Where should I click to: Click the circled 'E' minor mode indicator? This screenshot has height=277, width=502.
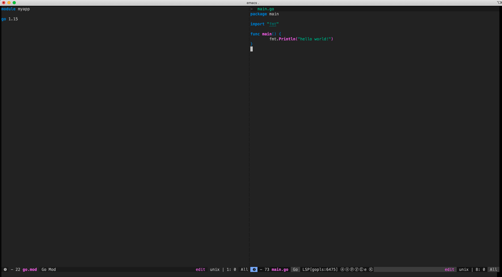pyautogui.click(x=361, y=270)
